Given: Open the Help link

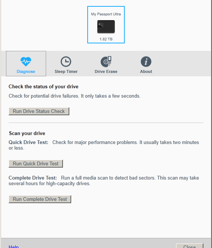Looking at the screenshot, I should click(x=13, y=247).
